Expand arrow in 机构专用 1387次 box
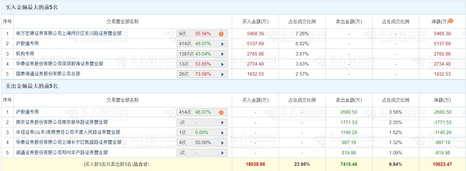The image size is (466, 171). (222, 54)
